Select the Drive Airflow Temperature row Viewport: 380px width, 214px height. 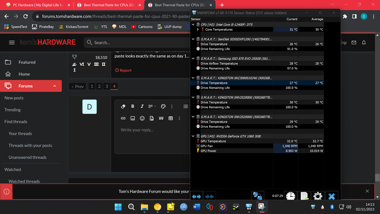click(x=257, y=63)
